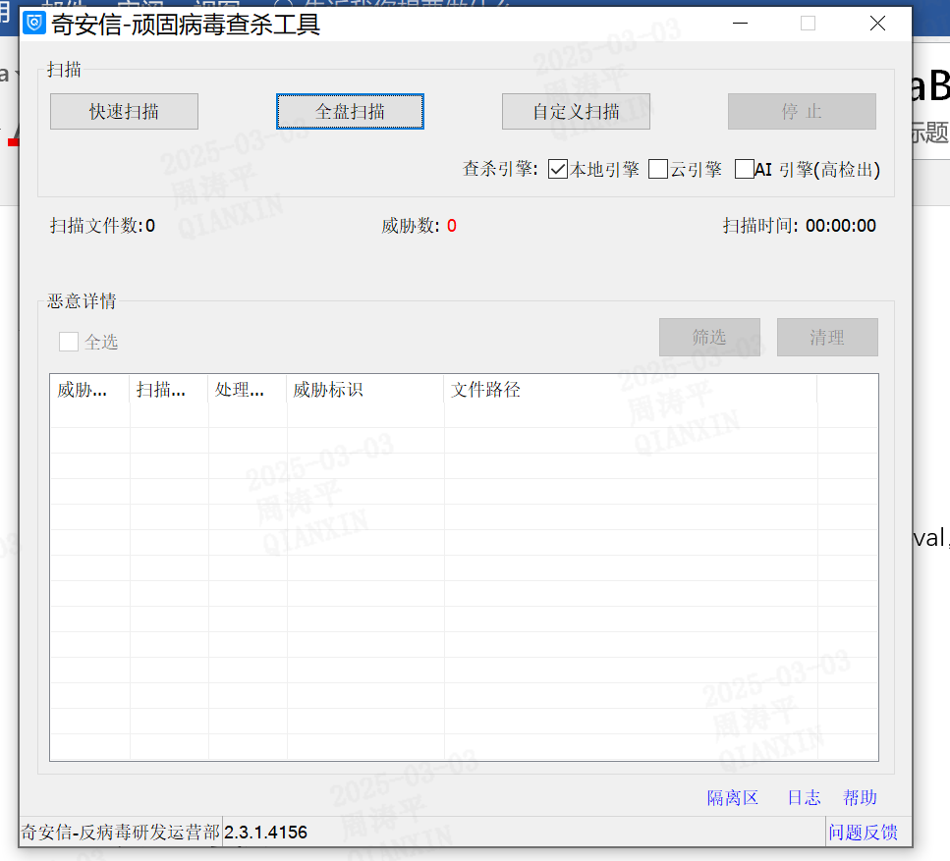The height and width of the screenshot is (861, 950).
Task: Sort by the 处理... column header
Action: [x=247, y=390]
